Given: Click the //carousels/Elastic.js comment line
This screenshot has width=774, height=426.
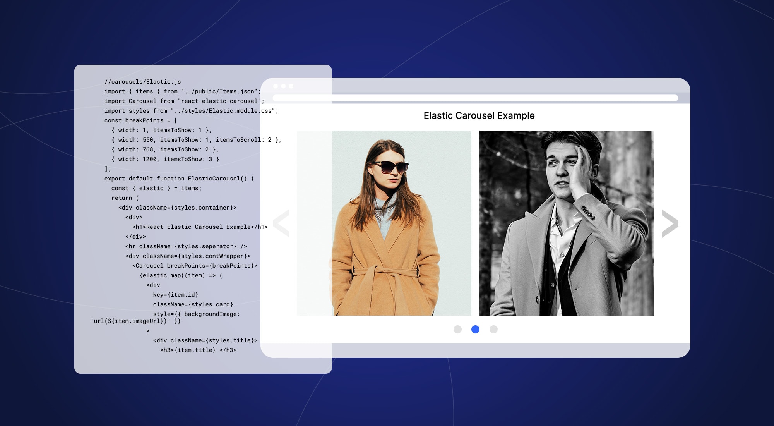Looking at the screenshot, I should coord(142,82).
